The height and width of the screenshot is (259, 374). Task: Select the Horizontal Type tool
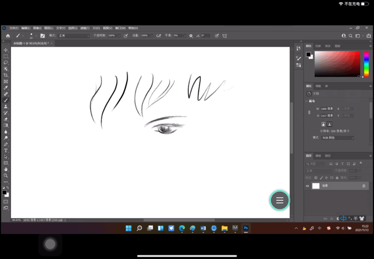(x=6, y=151)
